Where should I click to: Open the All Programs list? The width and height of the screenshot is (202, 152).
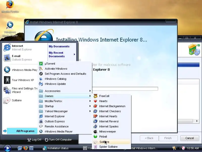[22, 131]
